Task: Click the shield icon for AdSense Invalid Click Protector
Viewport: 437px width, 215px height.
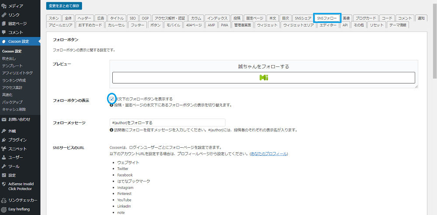Action: [3, 184]
